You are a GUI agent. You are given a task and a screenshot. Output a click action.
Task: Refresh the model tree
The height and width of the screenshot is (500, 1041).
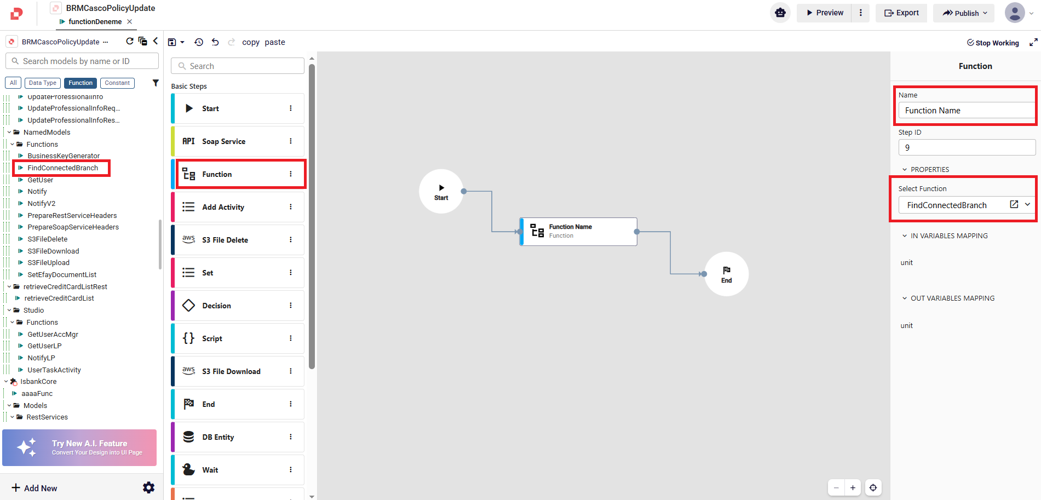pyautogui.click(x=130, y=41)
